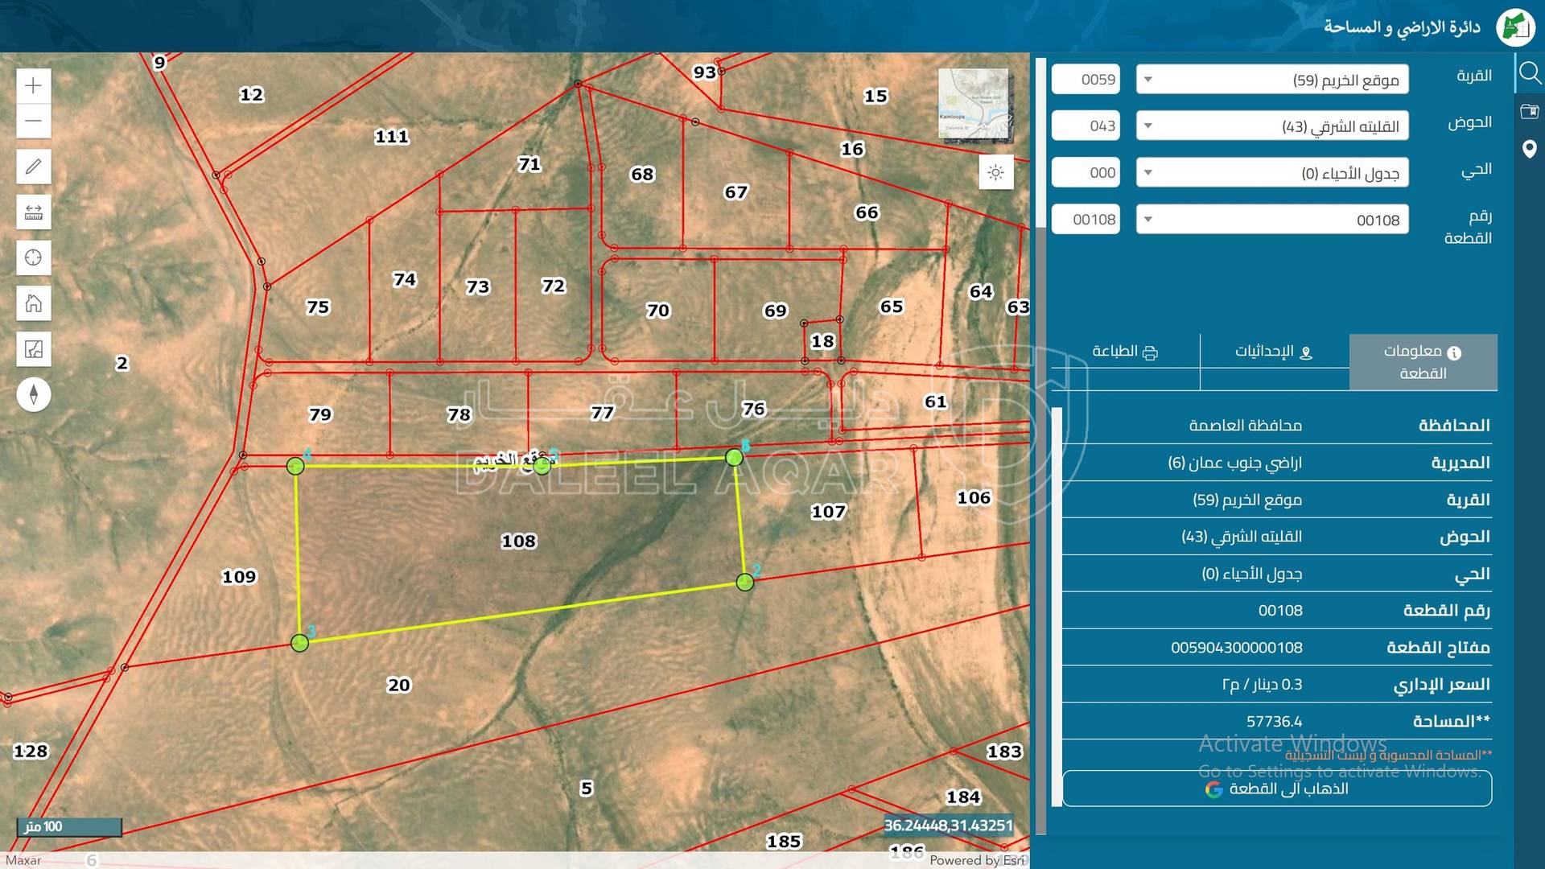1545x869 pixels.
Task: Click the village code field 0059
Action: [1086, 80]
